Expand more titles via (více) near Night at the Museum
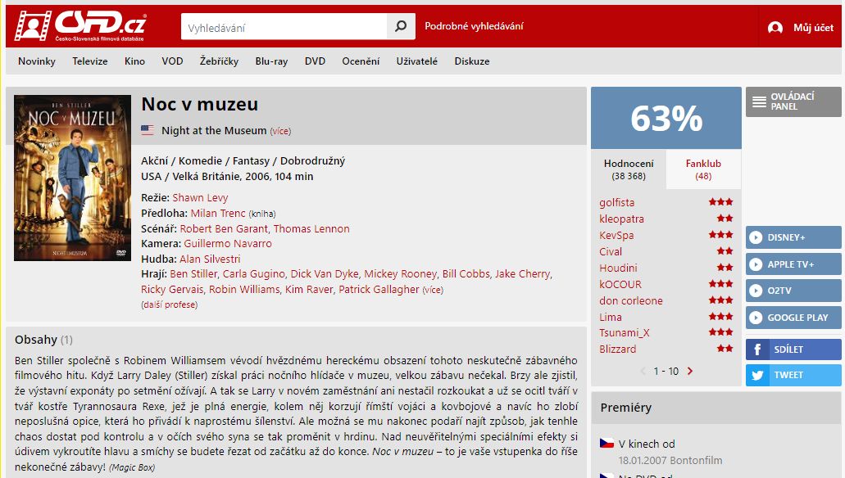 280,131
